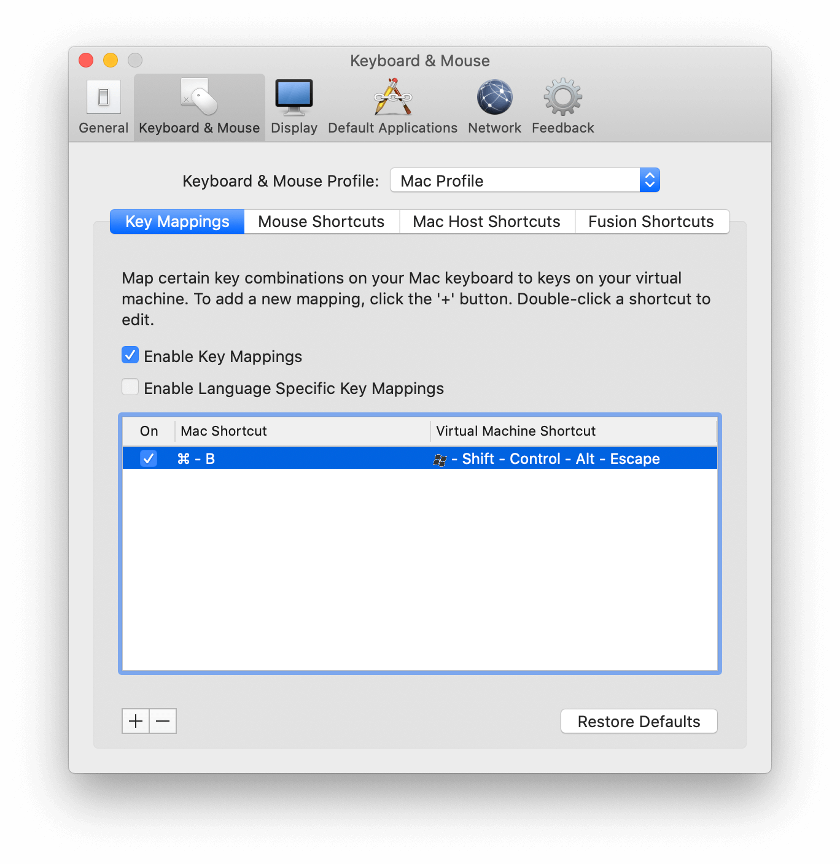The image size is (840, 864).
Task: Enable Language Specific Key Mappings
Action: click(x=130, y=387)
